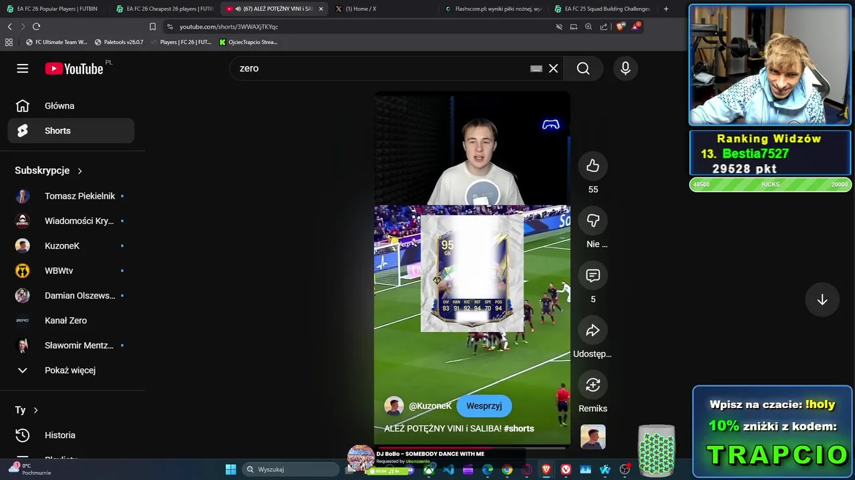Click the browser back arrow
The width and height of the screenshot is (855, 480).
[x=9, y=27]
